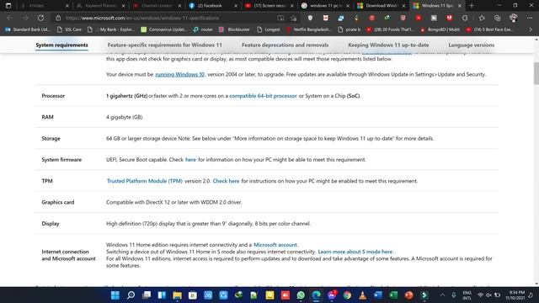Click 'Check here' TPM instructions link
Viewport: 539px width, 303px height.
click(x=226, y=181)
